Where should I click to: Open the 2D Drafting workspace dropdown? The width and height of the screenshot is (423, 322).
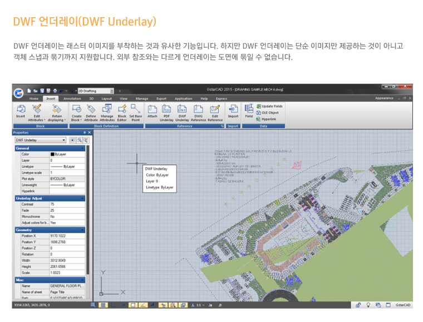tap(112, 90)
